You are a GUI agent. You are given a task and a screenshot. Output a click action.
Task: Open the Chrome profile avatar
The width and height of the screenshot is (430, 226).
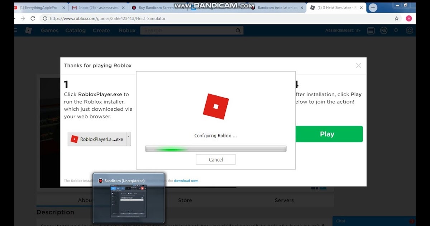click(x=409, y=18)
